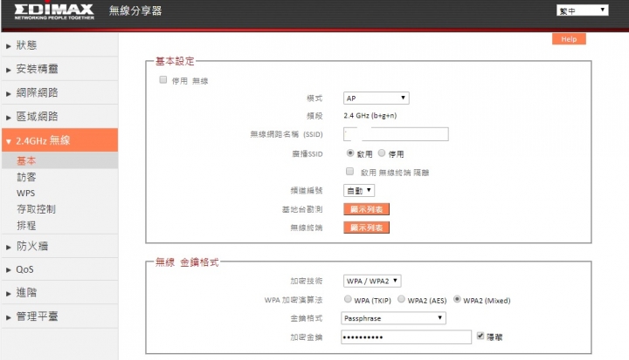Screen dimensions: 629x360
Task: Click the 加密金鑰 password field
Action: [406, 337]
